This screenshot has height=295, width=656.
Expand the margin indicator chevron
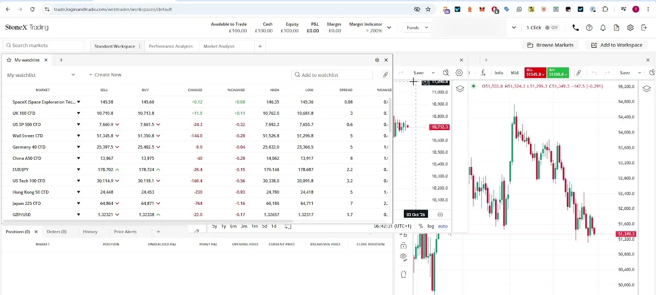click(389, 28)
